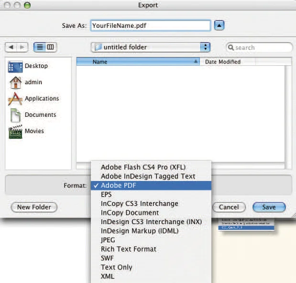Choose InDesign Markup (IDML) format
This screenshot has width=296, height=283.
151,231
